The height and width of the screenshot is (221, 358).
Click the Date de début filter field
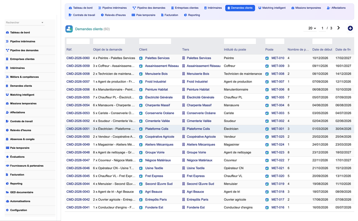point(322,41)
